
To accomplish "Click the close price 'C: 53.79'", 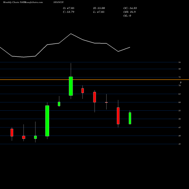I will point(68,12).
